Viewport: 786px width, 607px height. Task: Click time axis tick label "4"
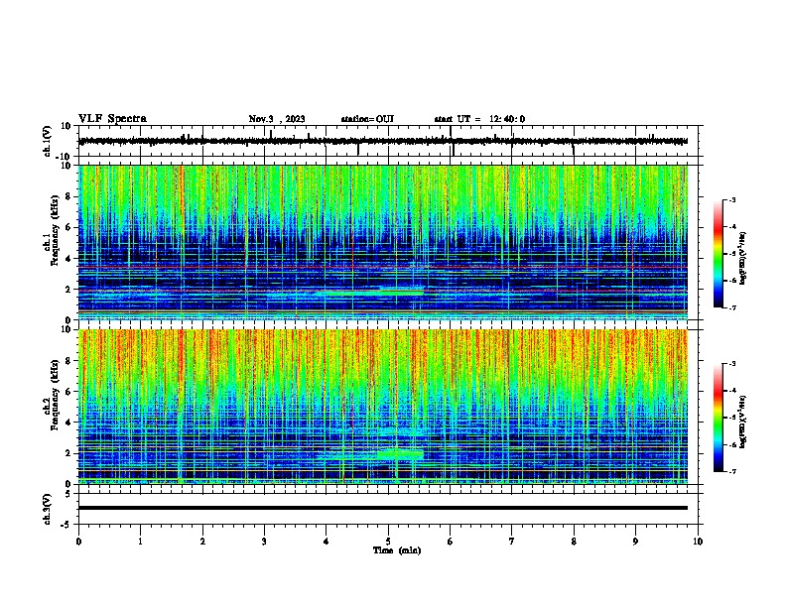(x=327, y=542)
